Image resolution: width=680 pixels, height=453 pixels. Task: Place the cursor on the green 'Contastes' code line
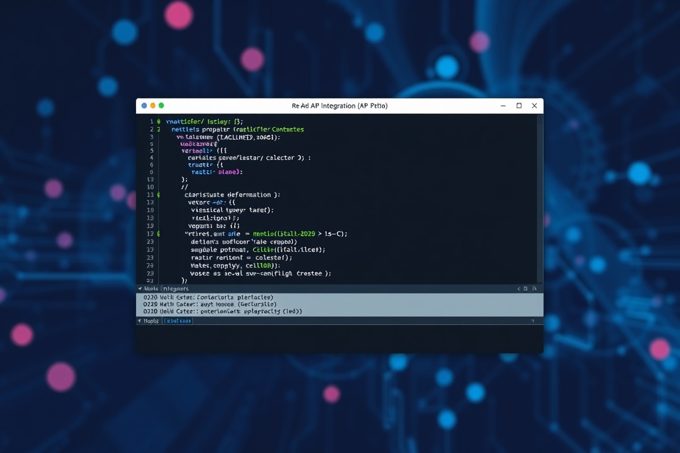pos(237,130)
